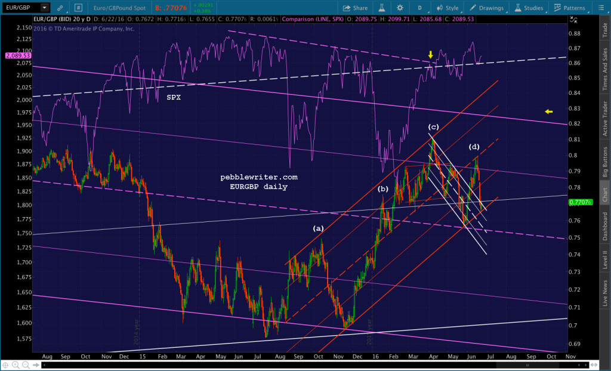Click the (a) wave label
Screen dimensions: 611x371
(x=319, y=228)
